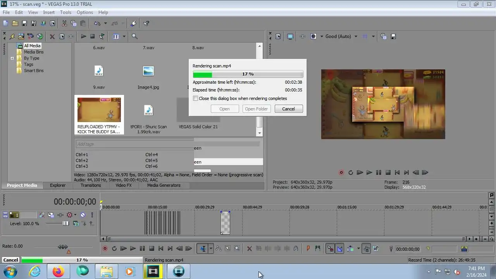
Task: Click Record button under video preview
Action: 341,173
